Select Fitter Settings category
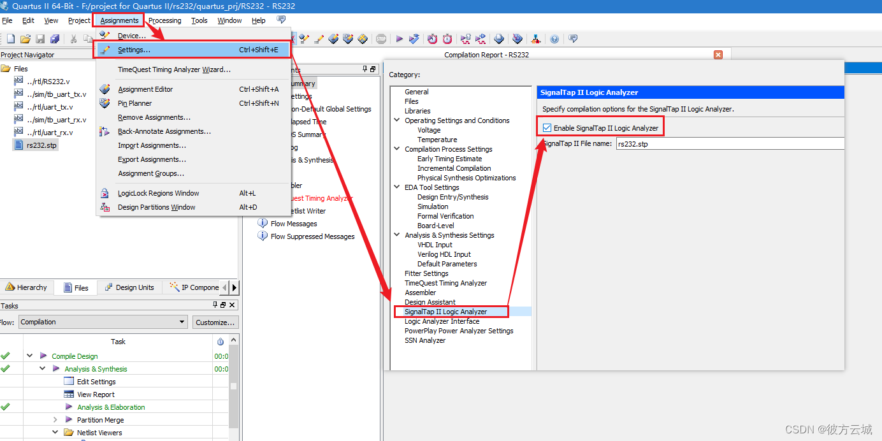The image size is (882, 441). pos(426,273)
